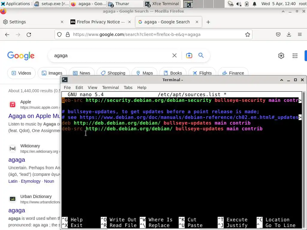
Task: Click the padlock site info icon
Action: [x=68, y=35]
